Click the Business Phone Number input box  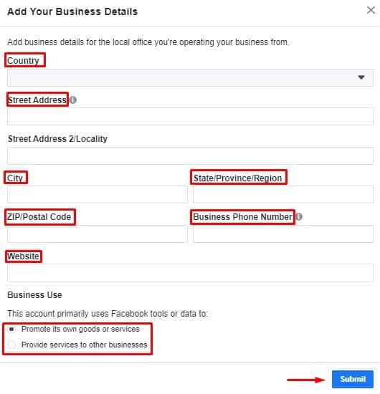(283, 234)
